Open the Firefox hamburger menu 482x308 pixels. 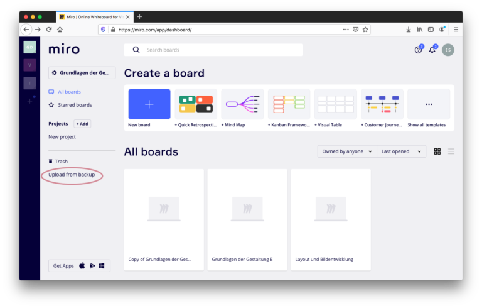pos(456,30)
